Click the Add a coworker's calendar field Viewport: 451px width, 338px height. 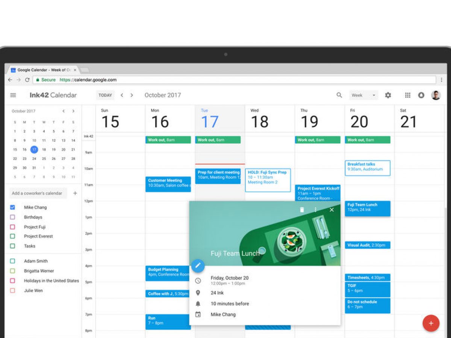click(38, 193)
